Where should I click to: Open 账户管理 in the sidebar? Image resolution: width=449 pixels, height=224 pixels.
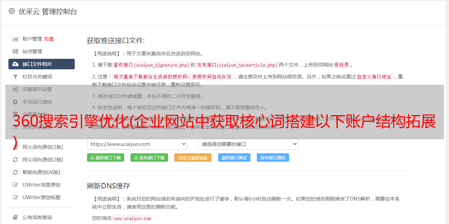(32, 39)
